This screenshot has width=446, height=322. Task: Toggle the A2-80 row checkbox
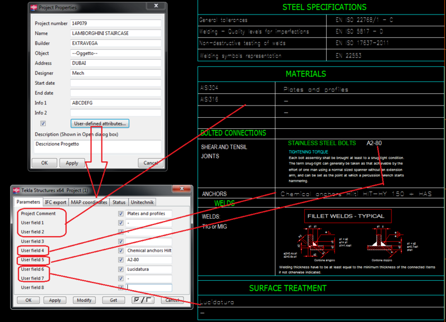click(121, 259)
